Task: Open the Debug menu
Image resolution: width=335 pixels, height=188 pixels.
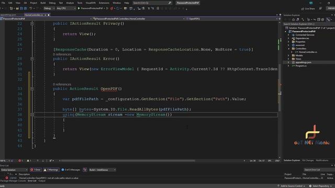Action: (x=52, y=3)
